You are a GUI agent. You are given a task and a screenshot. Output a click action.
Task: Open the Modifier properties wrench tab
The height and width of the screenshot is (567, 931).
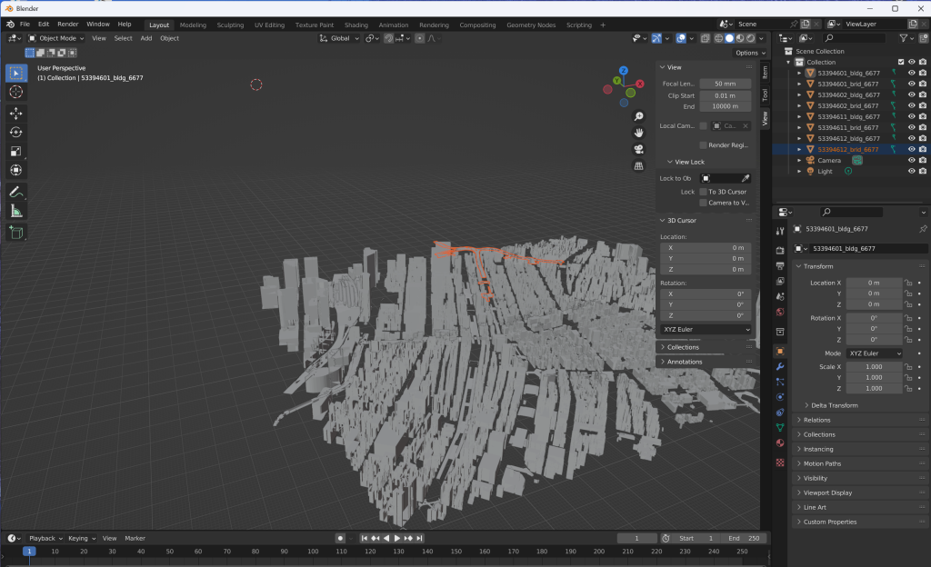(779, 365)
